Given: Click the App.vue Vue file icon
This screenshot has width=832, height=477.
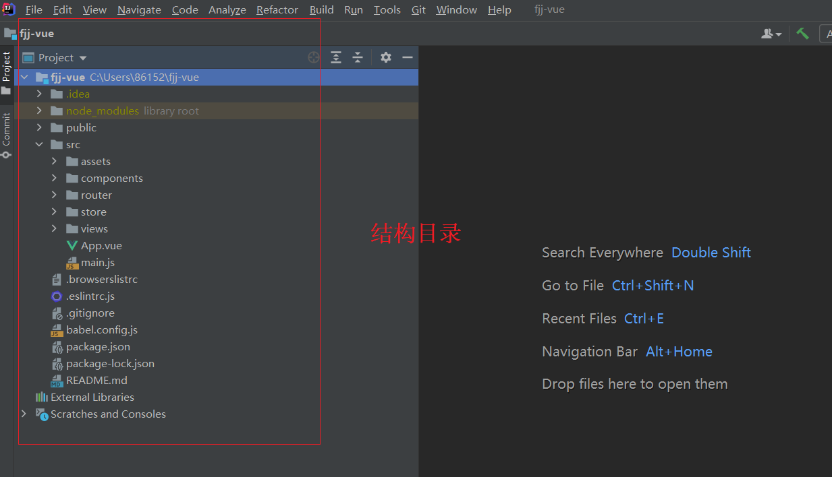Looking at the screenshot, I should [72, 246].
